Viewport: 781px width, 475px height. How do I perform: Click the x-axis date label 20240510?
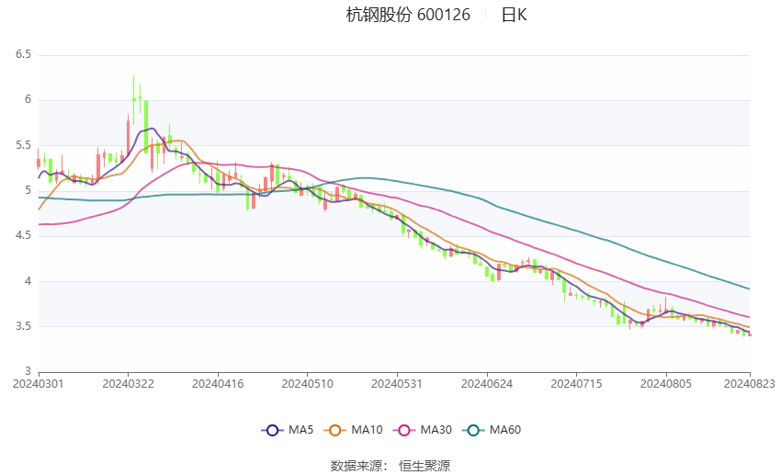(x=307, y=384)
